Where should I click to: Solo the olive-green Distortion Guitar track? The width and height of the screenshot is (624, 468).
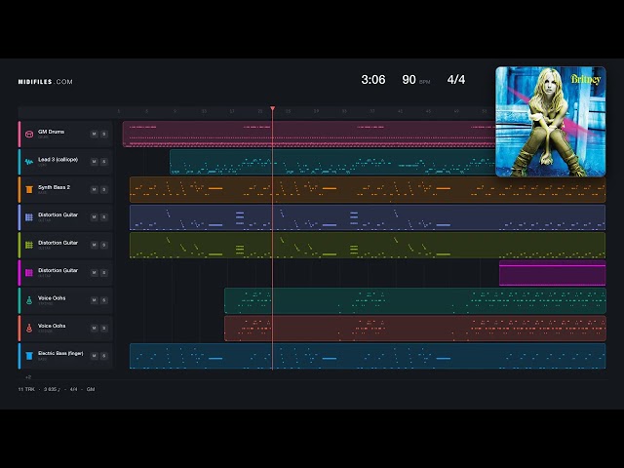(x=104, y=245)
